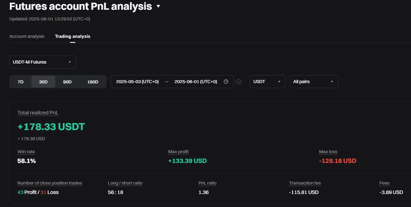Click the Transaction fee label
Image resolution: width=411 pixels, height=207 pixels.
point(305,183)
